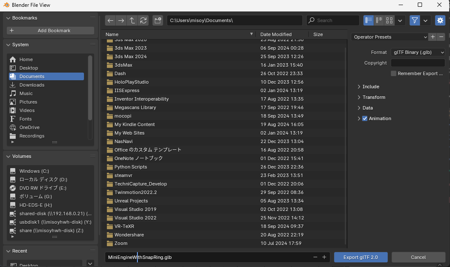
Task: Click Add Bookmark
Action: click(x=50, y=31)
